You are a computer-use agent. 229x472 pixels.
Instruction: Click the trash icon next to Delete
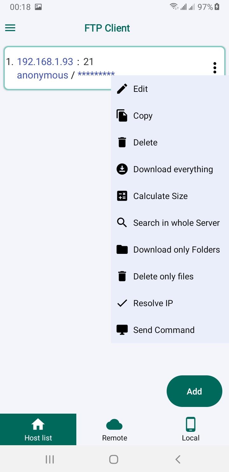(x=122, y=142)
